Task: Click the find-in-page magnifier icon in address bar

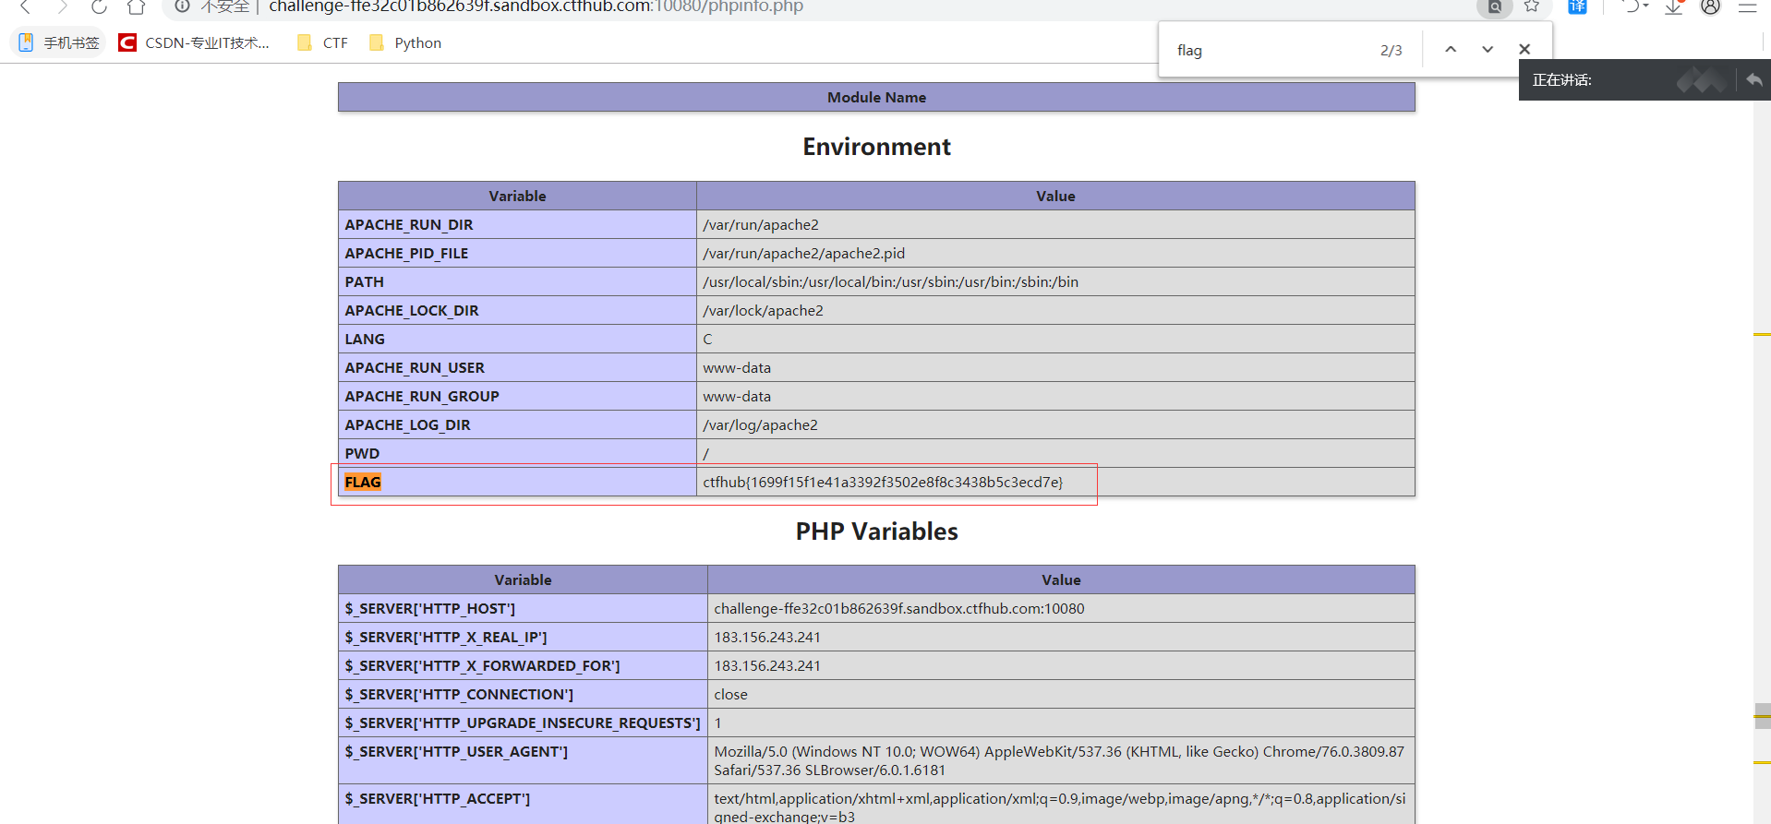Action: pos(1494,7)
